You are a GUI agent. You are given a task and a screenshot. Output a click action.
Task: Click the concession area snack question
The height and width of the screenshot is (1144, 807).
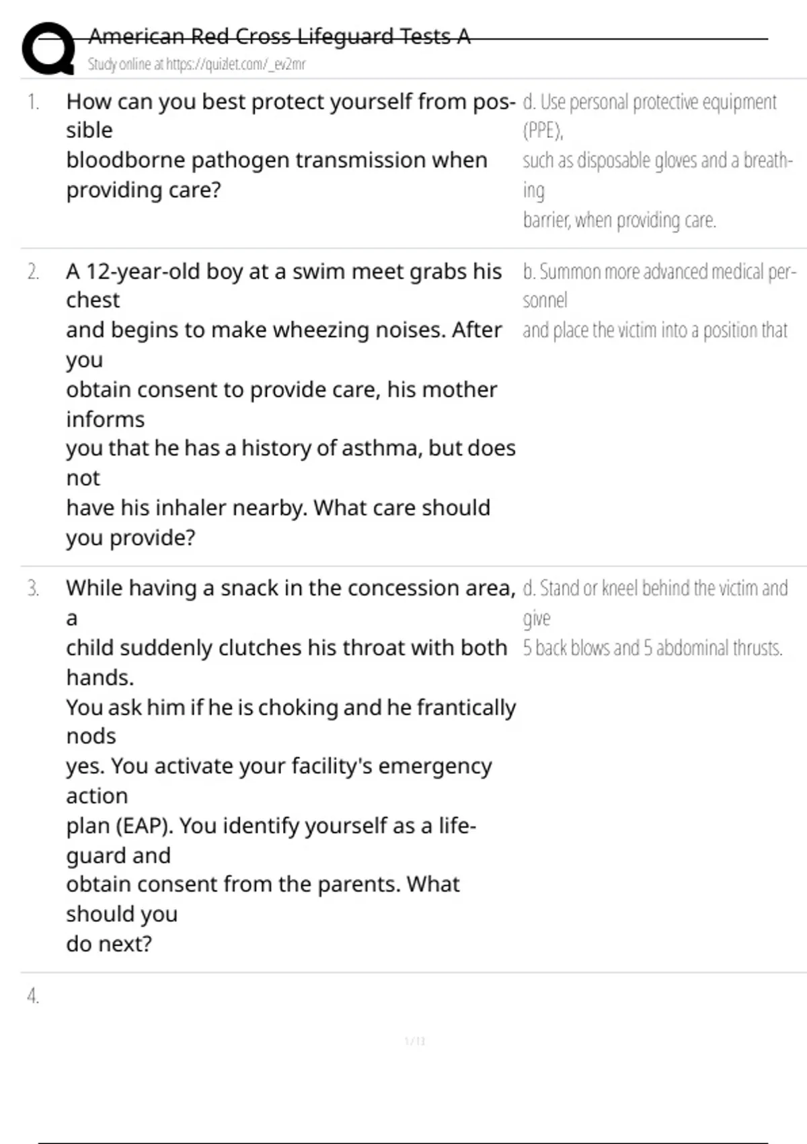(x=290, y=588)
